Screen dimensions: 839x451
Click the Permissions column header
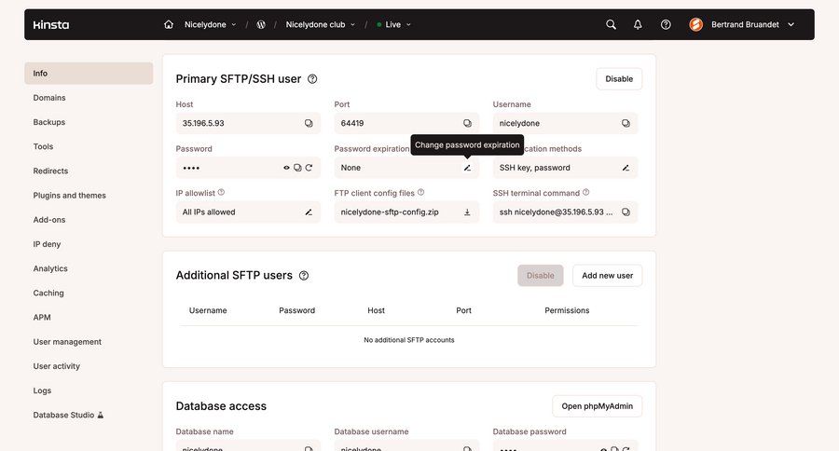(x=567, y=310)
